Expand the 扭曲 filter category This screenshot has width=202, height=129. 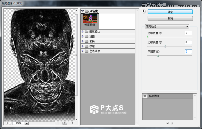(x=83, y=36)
